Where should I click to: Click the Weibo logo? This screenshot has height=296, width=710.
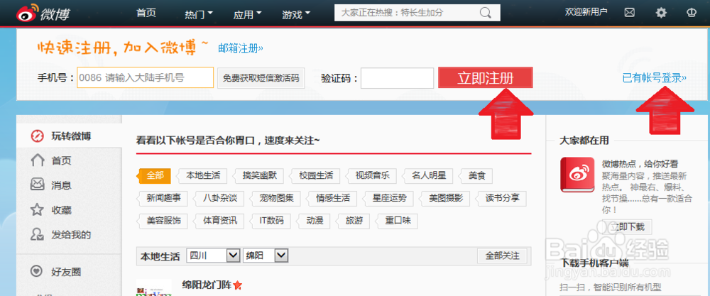pyautogui.click(x=43, y=14)
